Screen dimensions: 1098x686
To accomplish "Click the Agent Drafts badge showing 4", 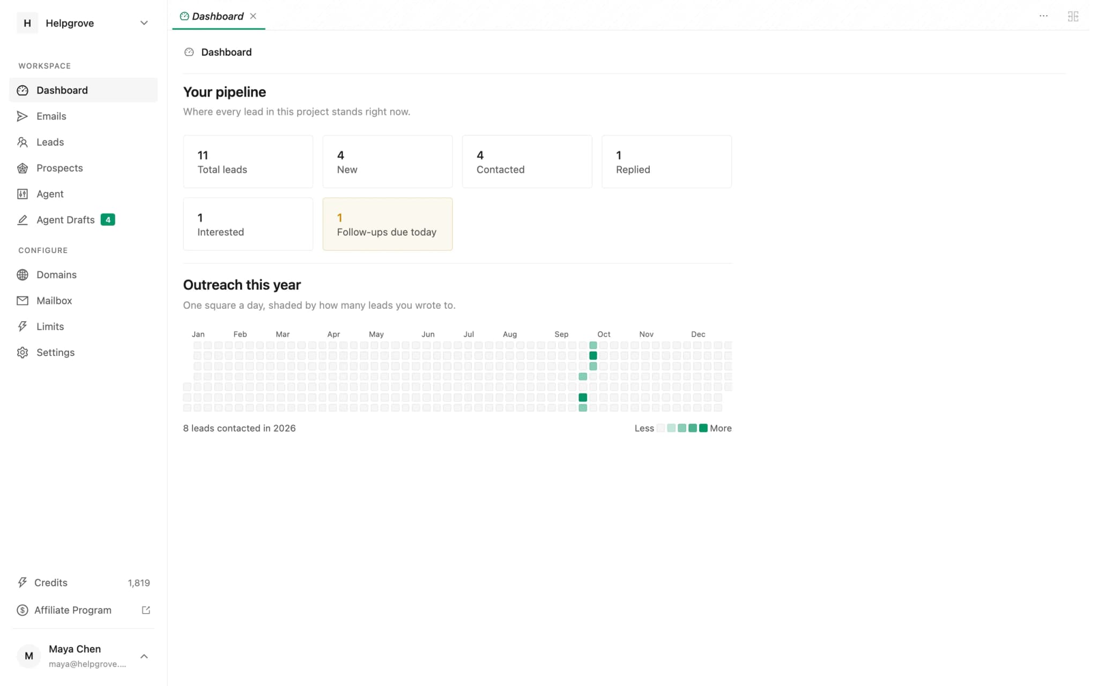I will tap(108, 220).
